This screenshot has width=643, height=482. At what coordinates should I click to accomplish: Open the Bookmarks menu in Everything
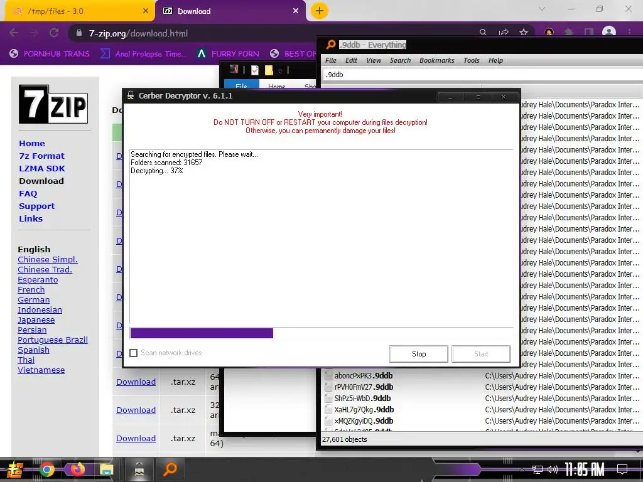pos(437,60)
